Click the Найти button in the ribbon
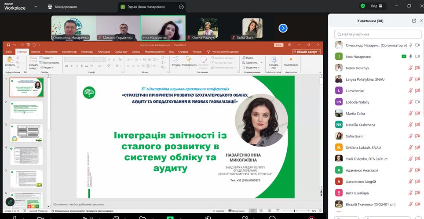424x219 pixels. (x=249, y=58)
